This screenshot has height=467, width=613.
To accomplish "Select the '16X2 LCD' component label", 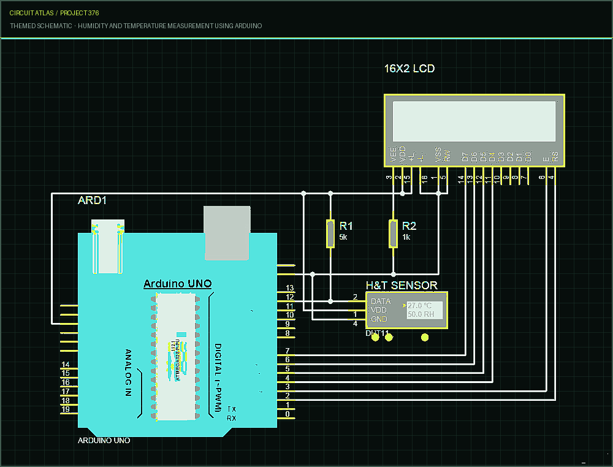I will click(x=409, y=69).
